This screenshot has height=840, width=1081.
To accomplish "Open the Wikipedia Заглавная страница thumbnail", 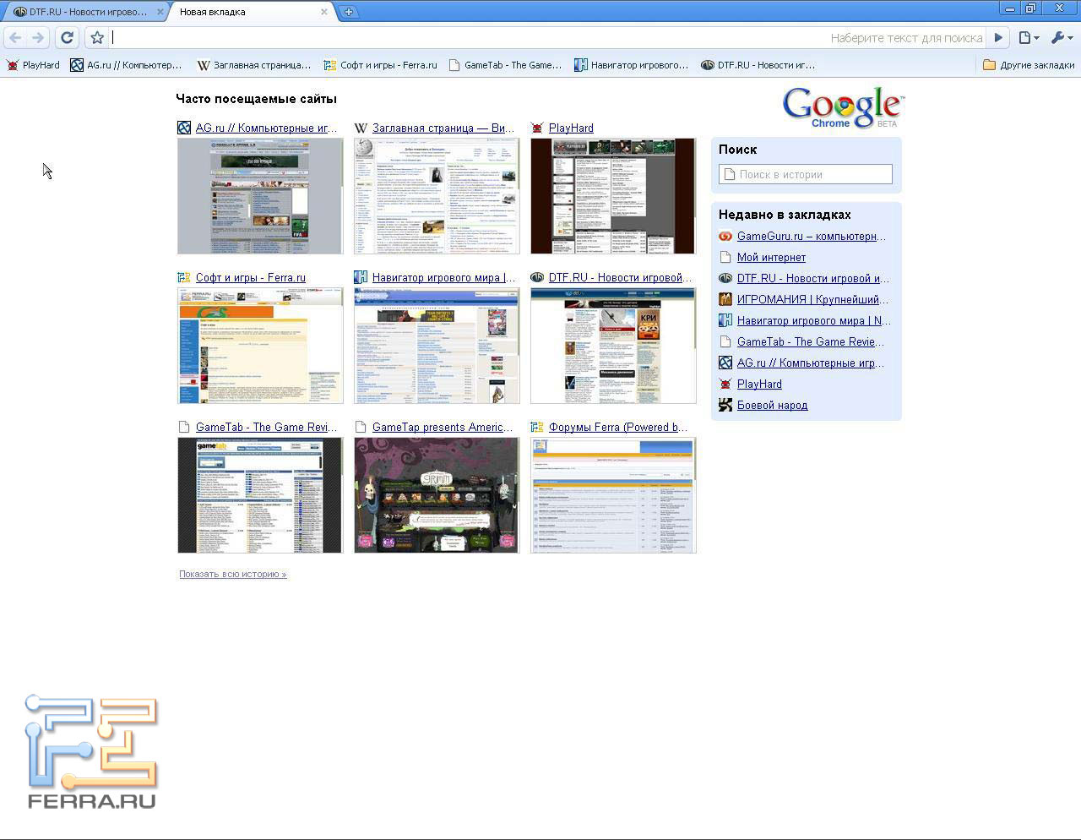I will pyautogui.click(x=437, y=196).
